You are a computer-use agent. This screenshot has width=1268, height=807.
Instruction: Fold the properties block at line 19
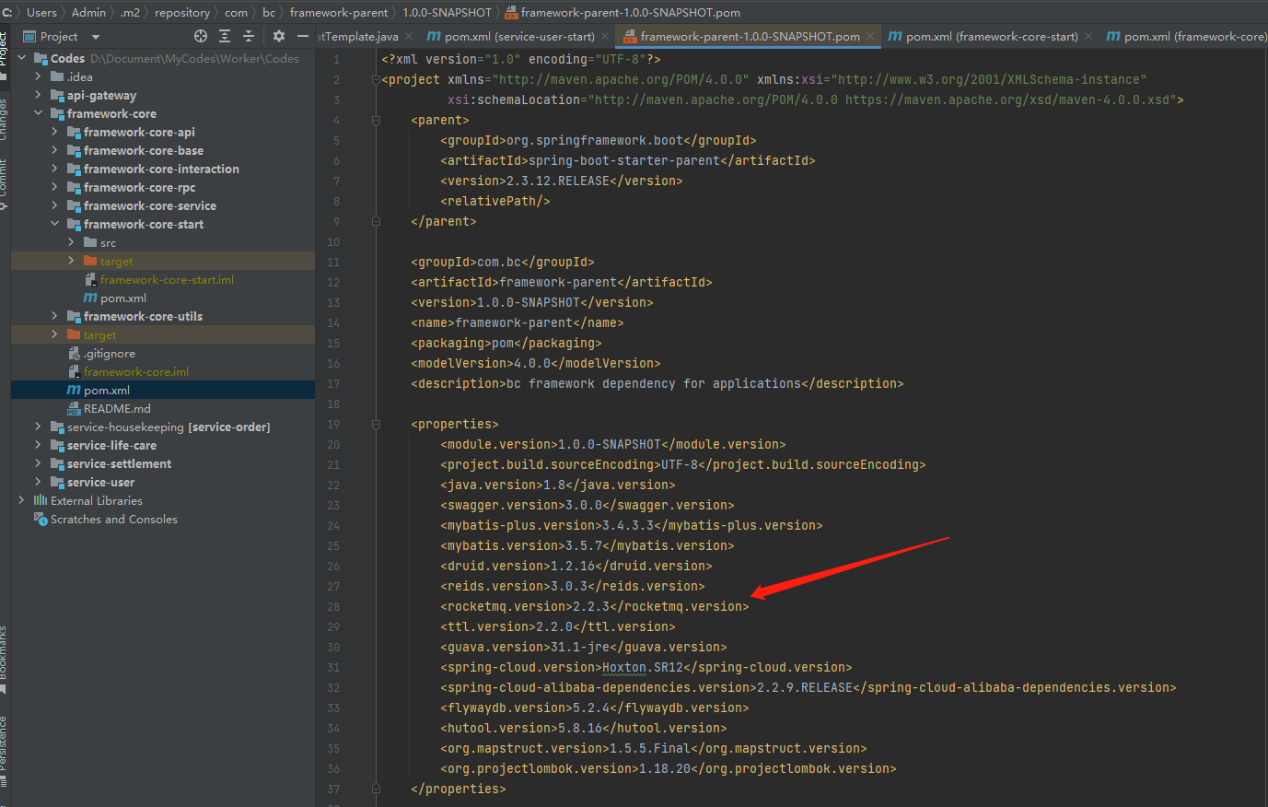[376, 425]
